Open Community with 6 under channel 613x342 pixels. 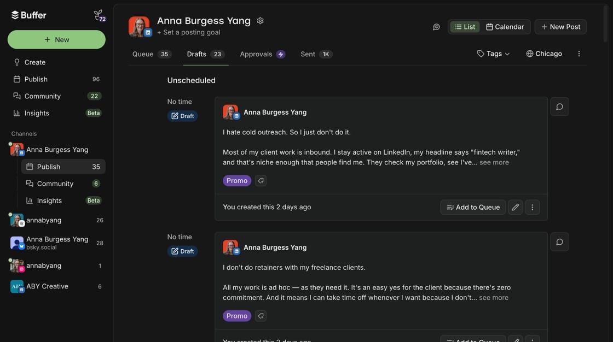click(x=63, y=184)
